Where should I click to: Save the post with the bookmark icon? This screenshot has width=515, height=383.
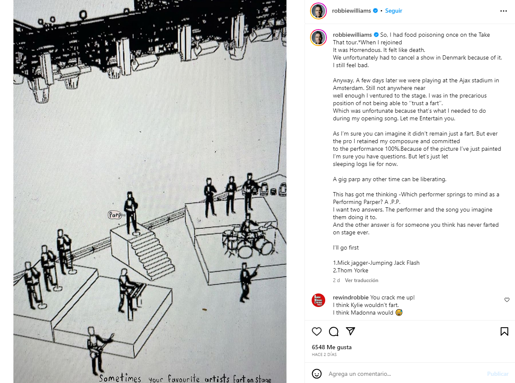click(504, 331)
